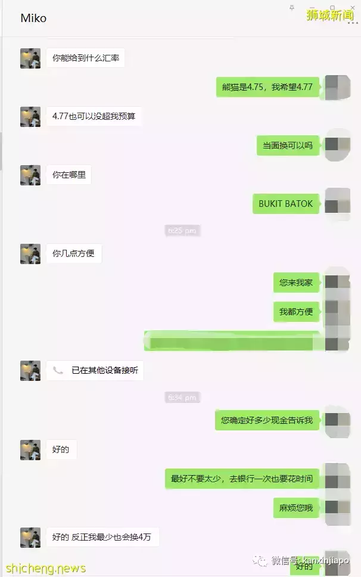Click the '麻烦您哦' green bubble
361x577 pixels.
[296, 508]
